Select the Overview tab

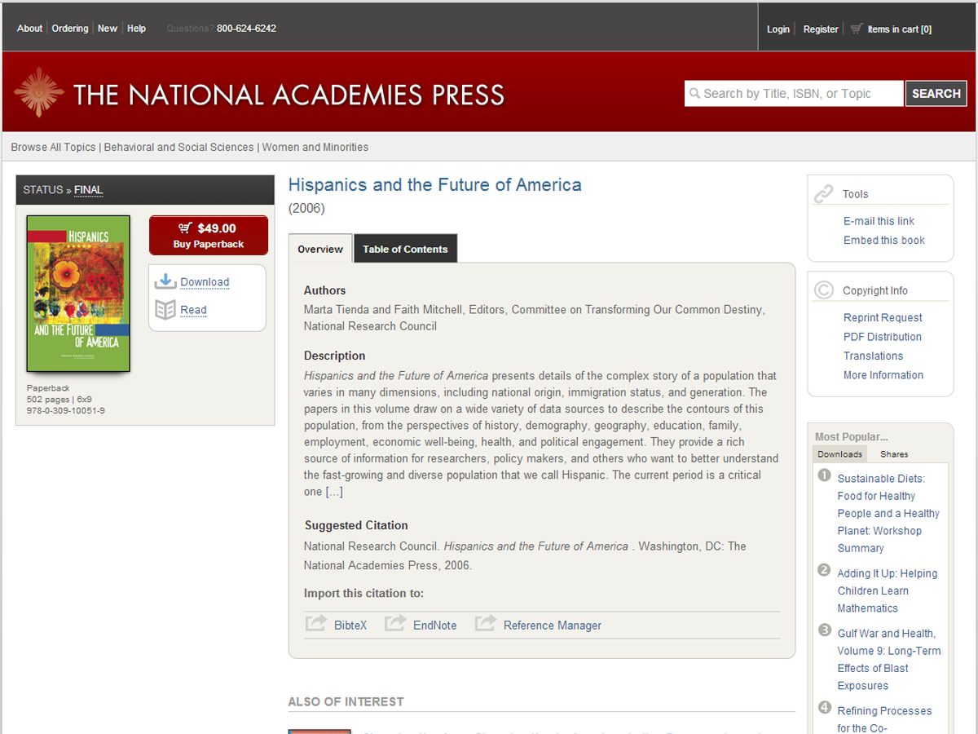(320, 249)
